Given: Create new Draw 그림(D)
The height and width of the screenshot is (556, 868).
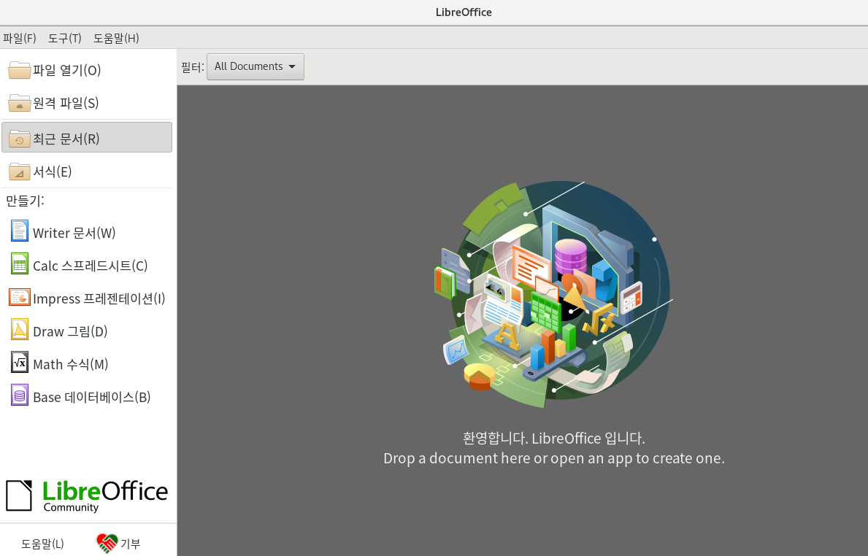Looking at the screenshot, I should pos(70,331).
